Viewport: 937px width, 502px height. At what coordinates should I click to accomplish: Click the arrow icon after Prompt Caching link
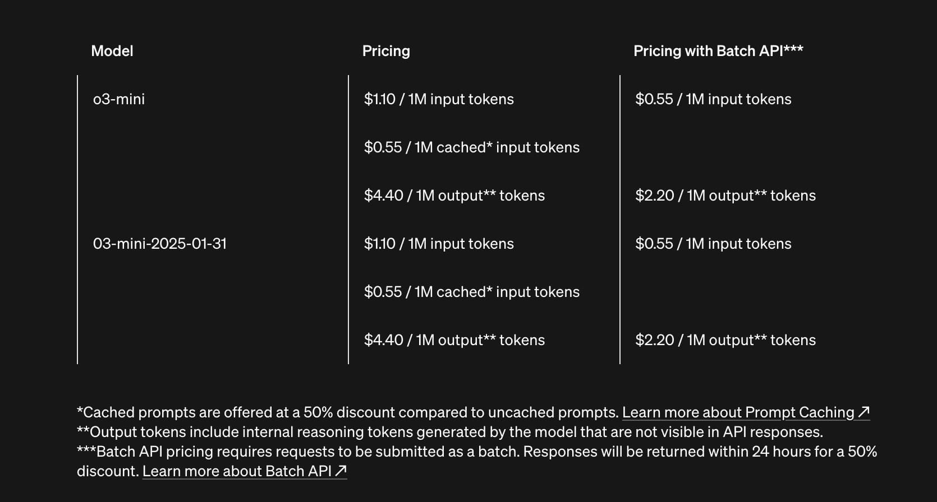tap(863, 412)
